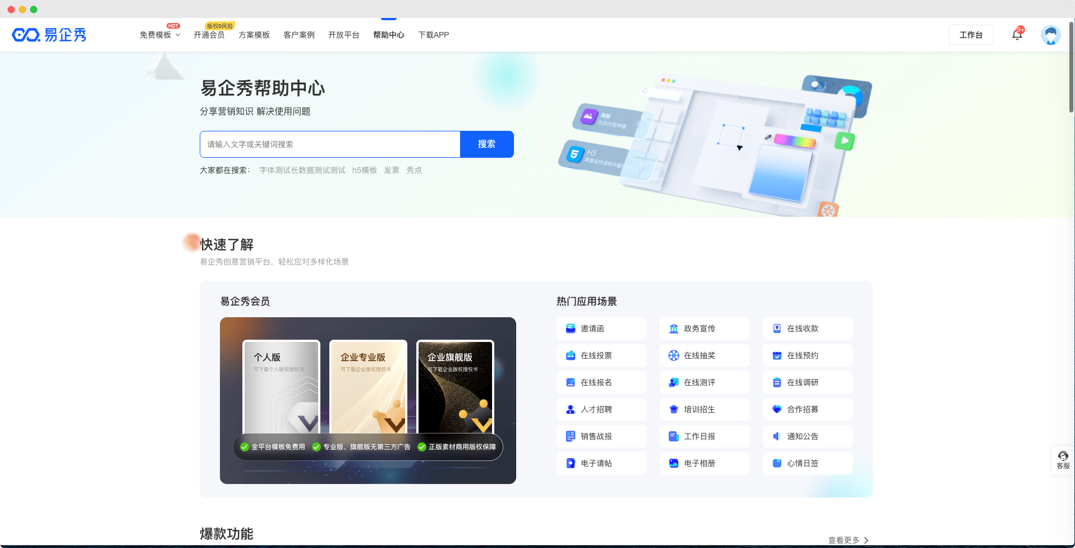The width and height of the screenshot is (1075, 548).
Task: Click the 电子相册 photo album icon
Action: [674, 463]
